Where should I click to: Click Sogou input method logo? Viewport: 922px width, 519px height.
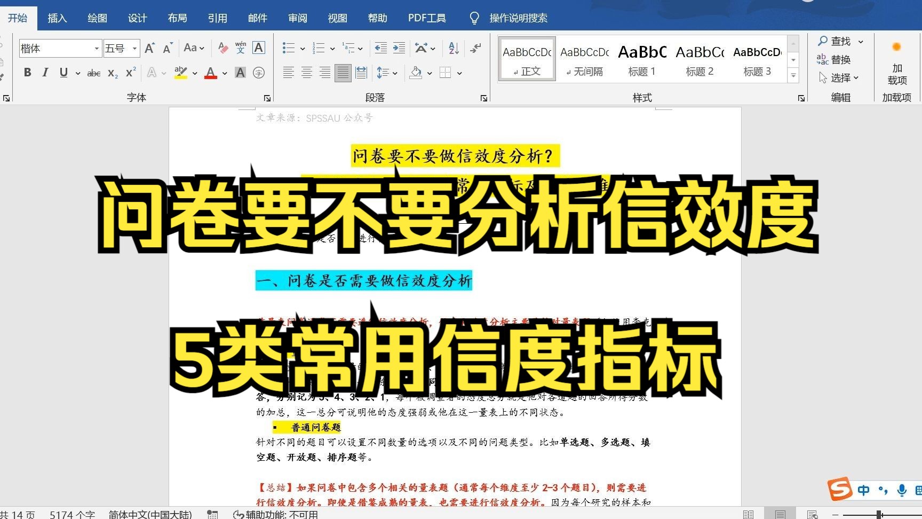pos(840,489)
